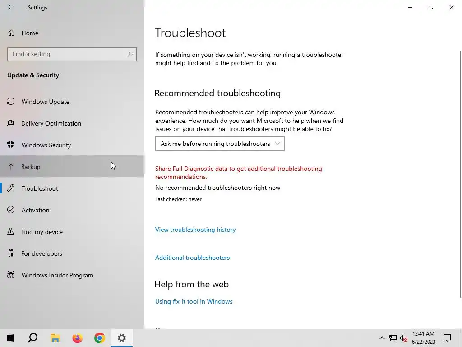Image resolution: width=462 pixels, height=347 pixels.
Task: Open Windows Insider Program page
Action: [72, 275]
